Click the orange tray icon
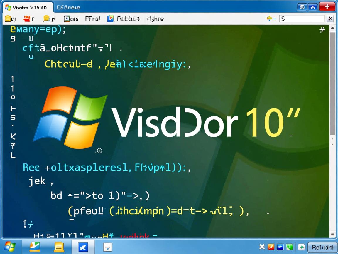The image size is (338, 254). click(271, 247)
